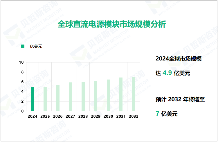Click y-axis value 8

[x=22, y=72]
